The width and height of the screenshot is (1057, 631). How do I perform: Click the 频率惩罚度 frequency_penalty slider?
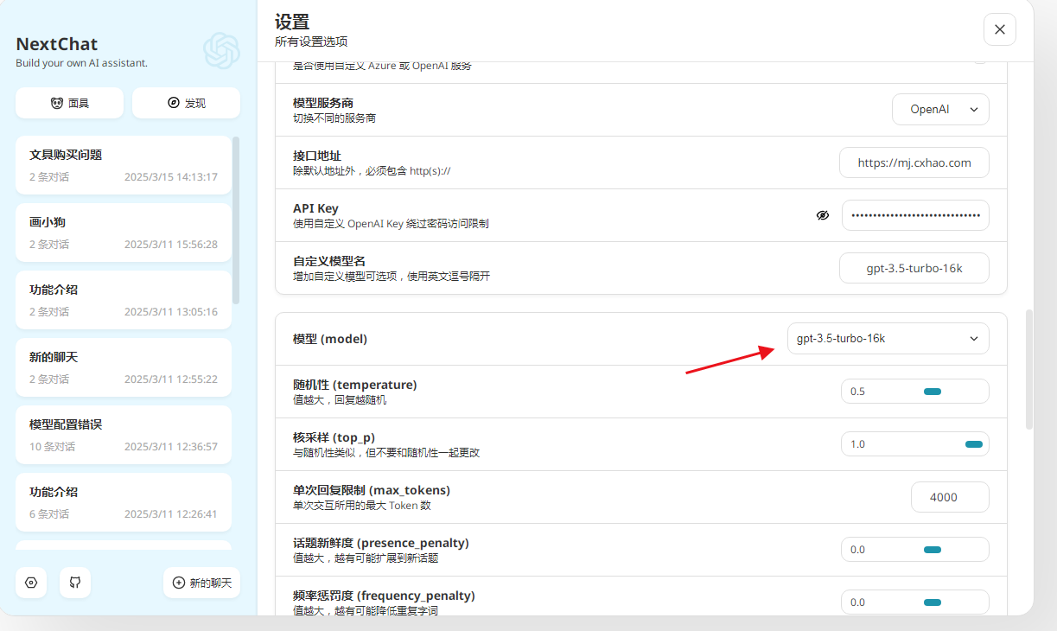(932, 602)
